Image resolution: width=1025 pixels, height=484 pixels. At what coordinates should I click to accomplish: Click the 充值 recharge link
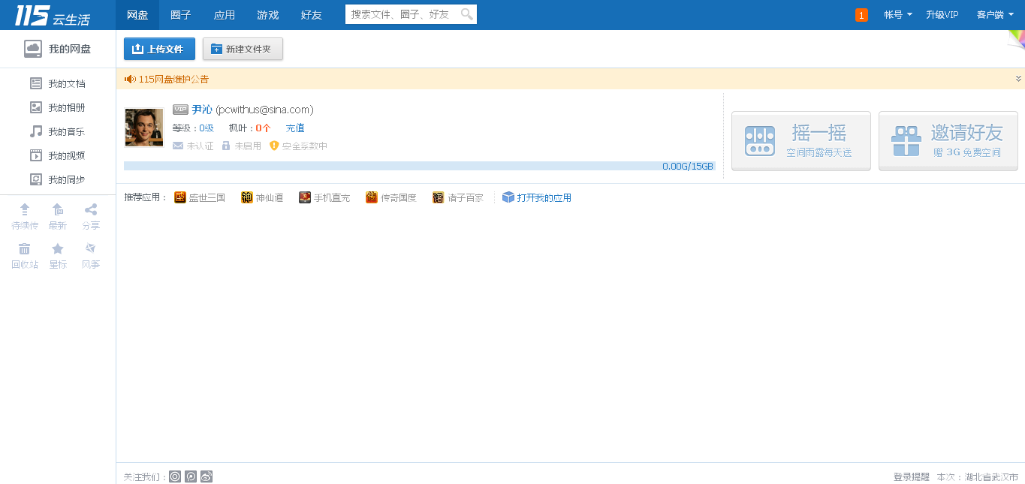[295, 128]
